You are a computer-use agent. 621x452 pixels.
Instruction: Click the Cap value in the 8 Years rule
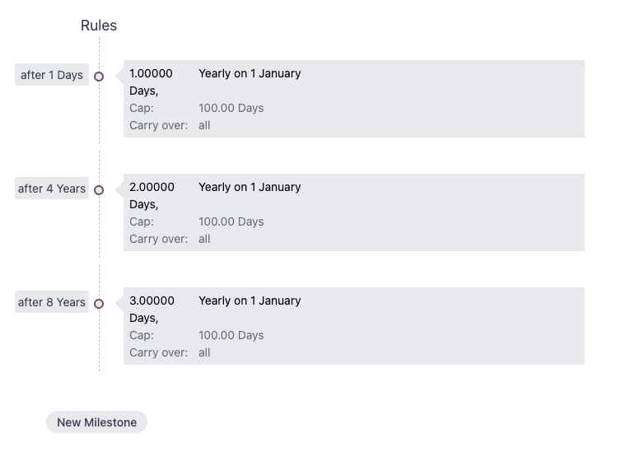pos(231,335)
